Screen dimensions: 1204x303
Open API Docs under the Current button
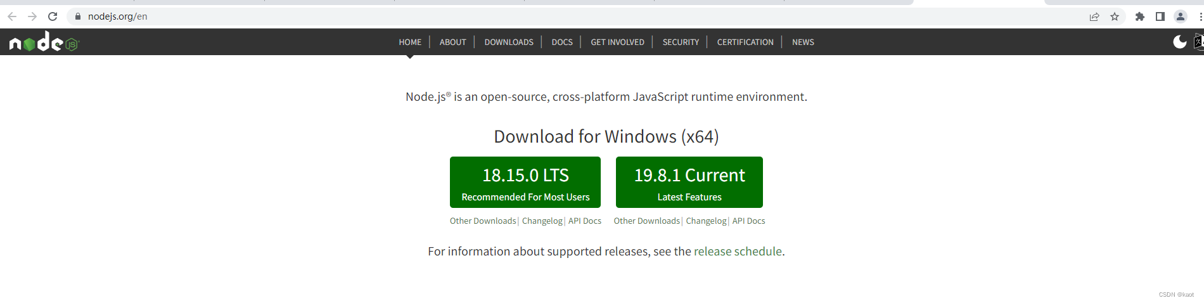click(x=749, y=221)
